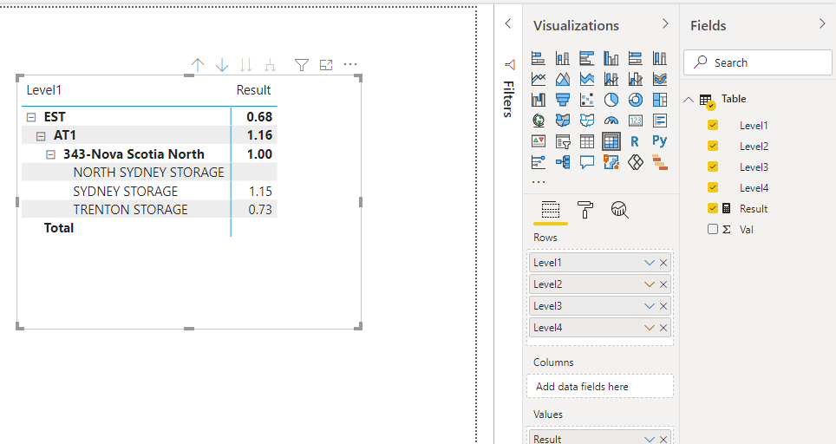Select the Decomposition tree visual
Screen dimensions: 836x444
pyautogui.click(x=563, y=162)
